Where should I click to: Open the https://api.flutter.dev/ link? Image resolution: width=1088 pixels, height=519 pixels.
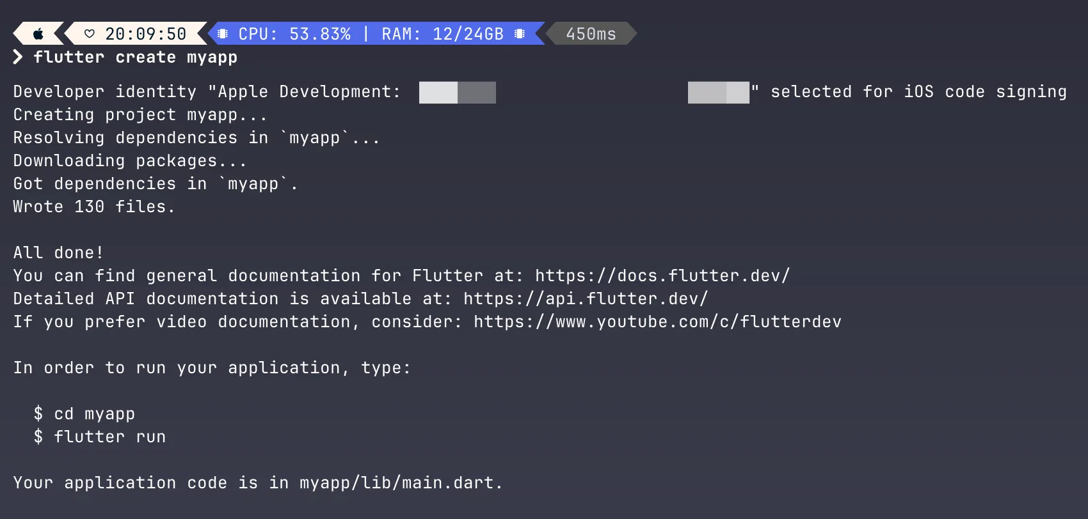(x=586, y=298)
